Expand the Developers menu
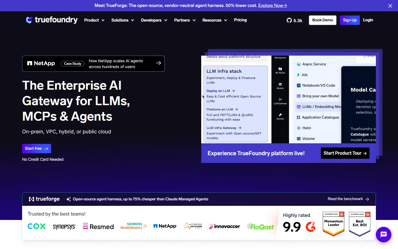The height and width of the screenshot is (249, 398). click(x=154, y=20)
